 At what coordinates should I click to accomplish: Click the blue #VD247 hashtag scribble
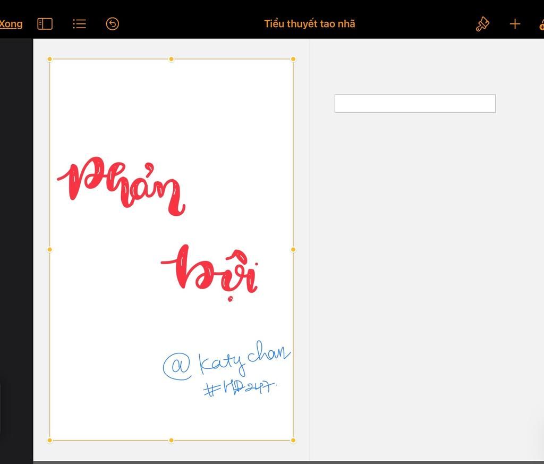tap(240, 387)
